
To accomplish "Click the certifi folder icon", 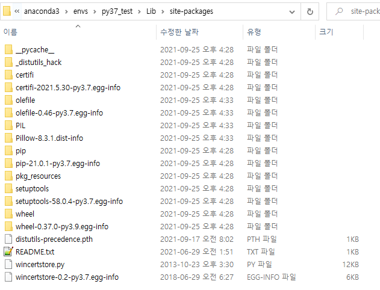I will coord(8,75).
